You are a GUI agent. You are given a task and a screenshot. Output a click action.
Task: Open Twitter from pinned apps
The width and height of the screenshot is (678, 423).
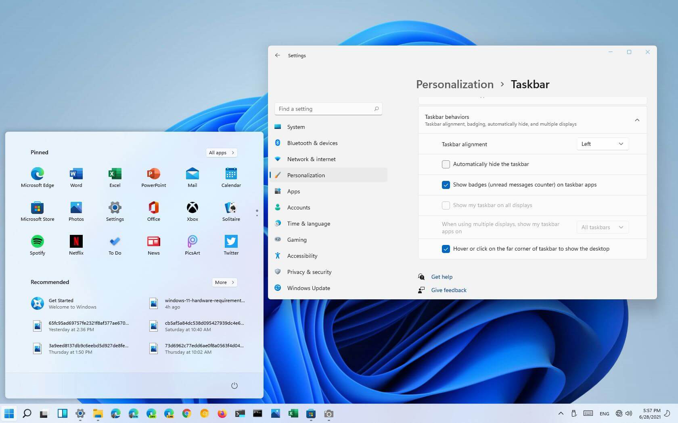click(231, 242)
